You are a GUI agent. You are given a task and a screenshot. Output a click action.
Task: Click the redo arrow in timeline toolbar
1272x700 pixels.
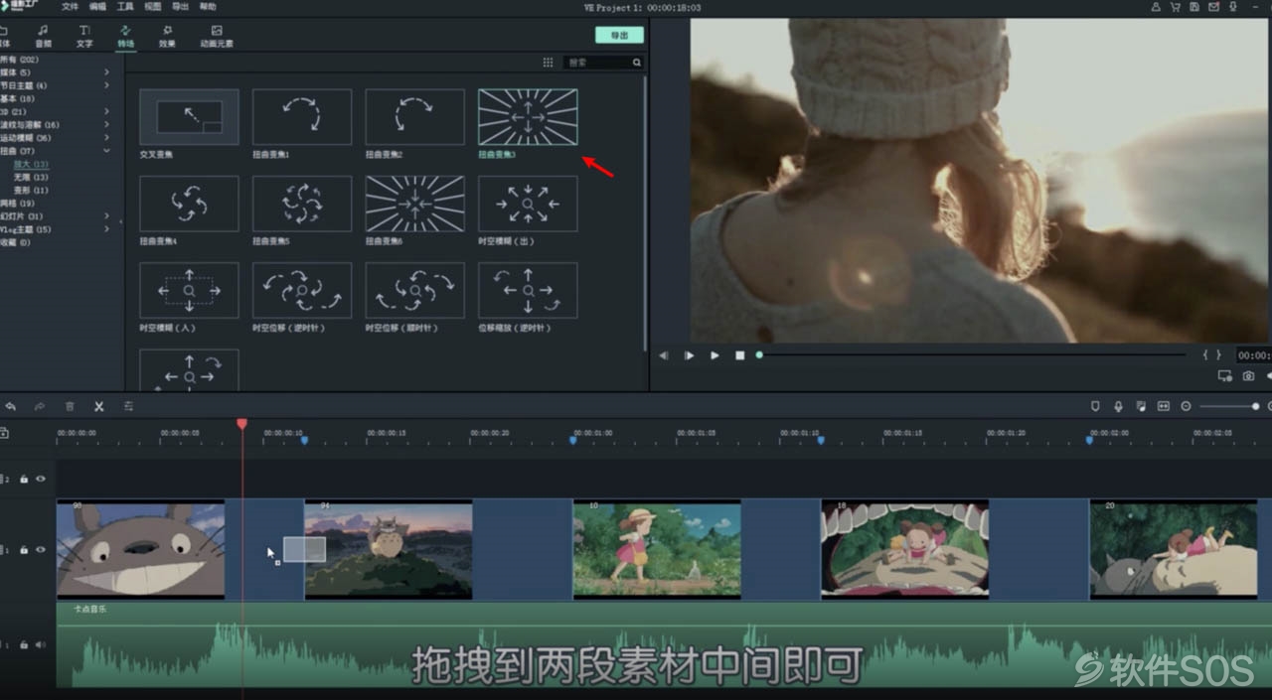click(40, 406)
